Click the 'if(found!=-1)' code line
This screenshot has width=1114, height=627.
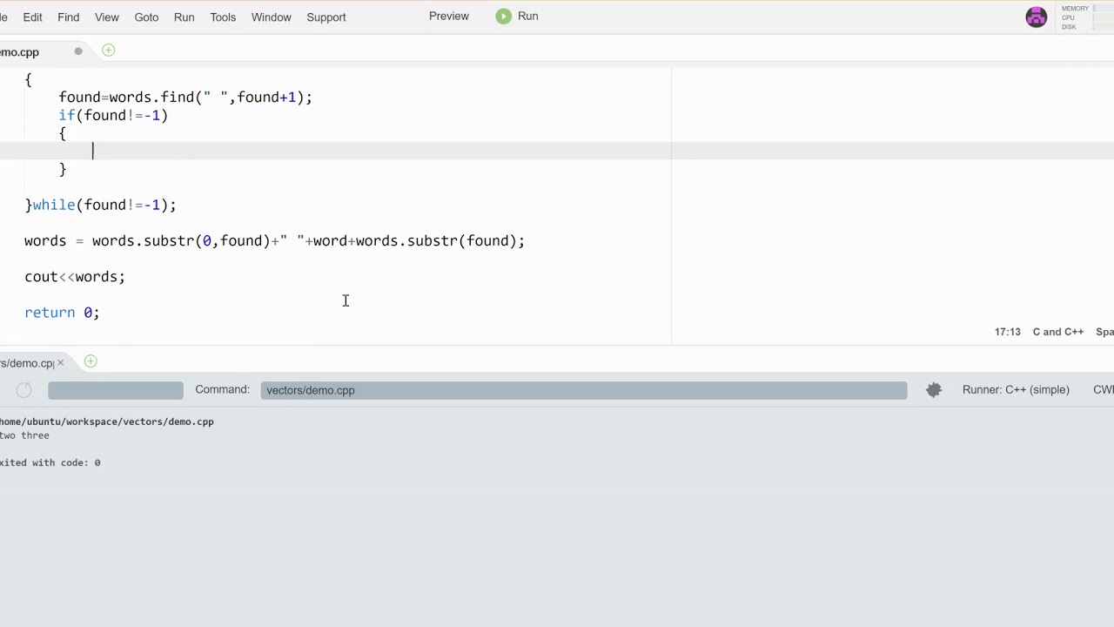113,115
